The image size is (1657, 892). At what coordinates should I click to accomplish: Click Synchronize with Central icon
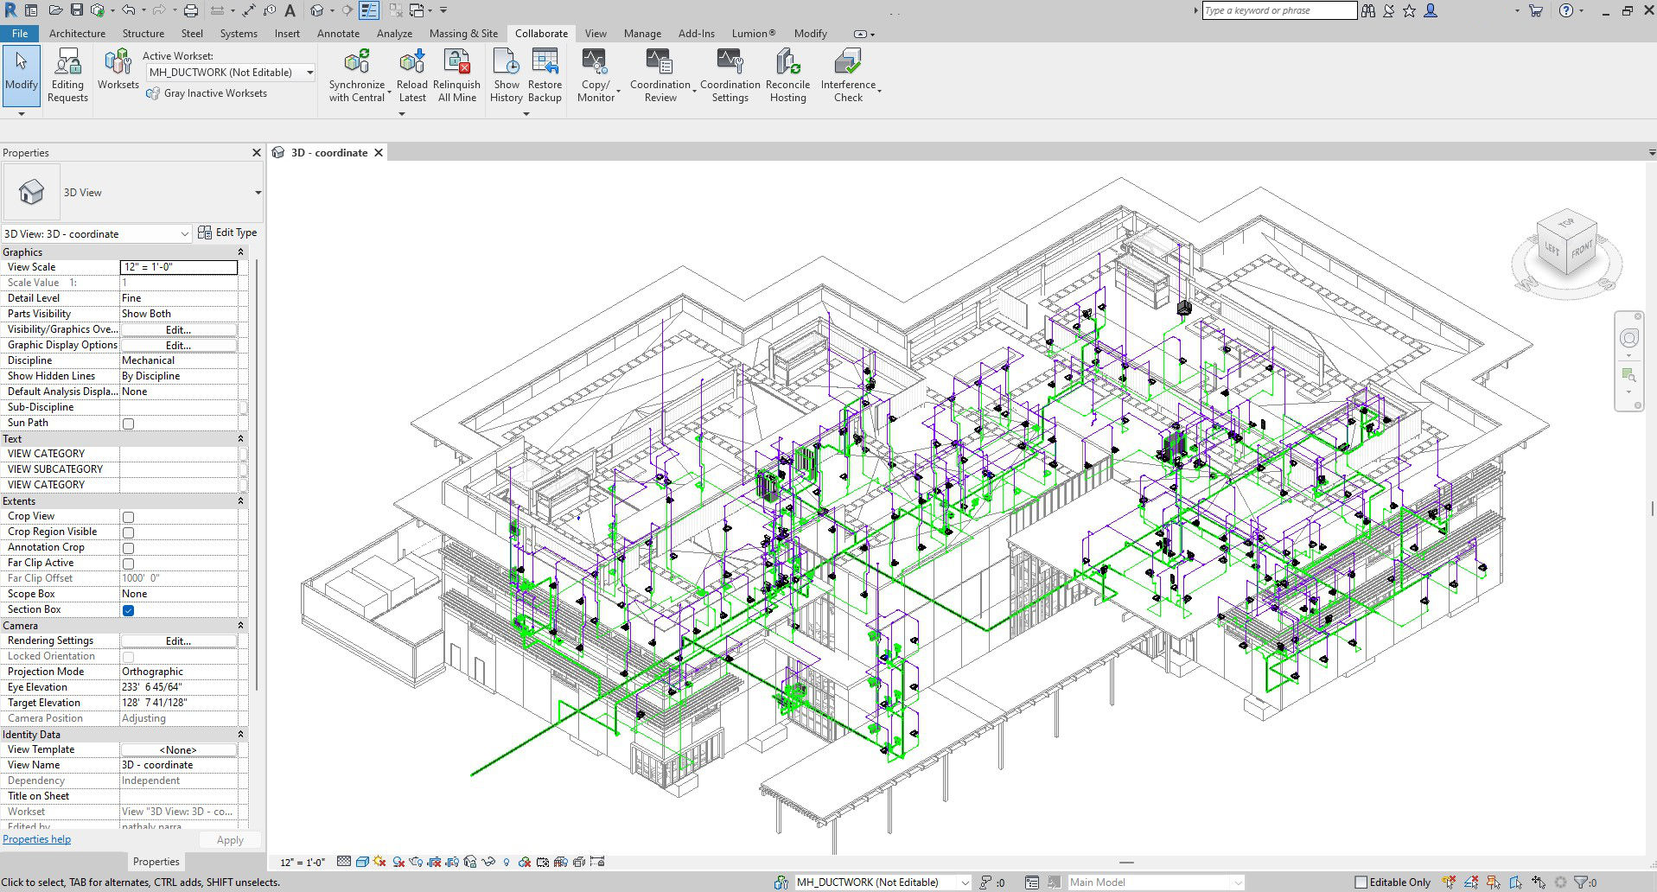pyautogui.click(x=356, y=63)
